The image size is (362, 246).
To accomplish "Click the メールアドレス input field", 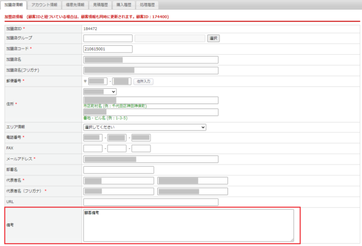I will pos(150,159).
